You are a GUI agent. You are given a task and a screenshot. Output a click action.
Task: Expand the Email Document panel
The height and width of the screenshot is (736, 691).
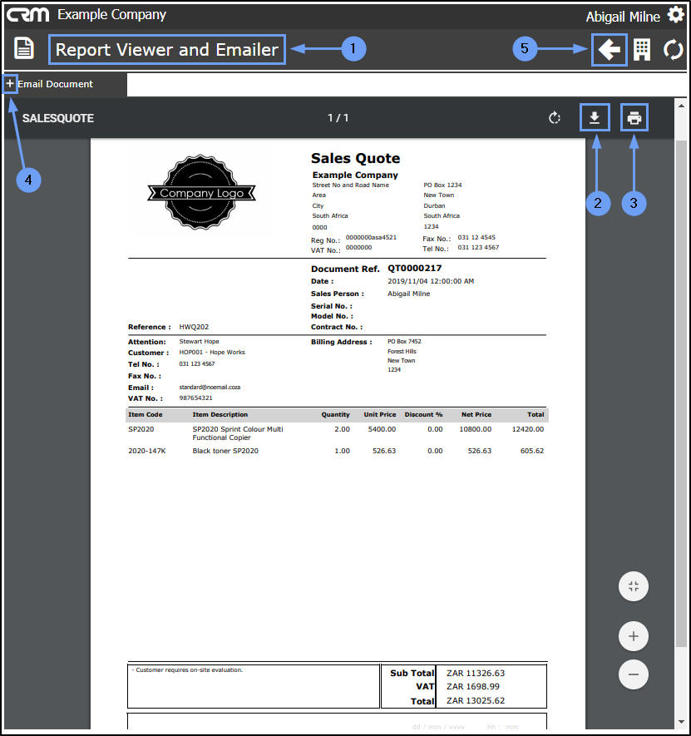(10, 84)
